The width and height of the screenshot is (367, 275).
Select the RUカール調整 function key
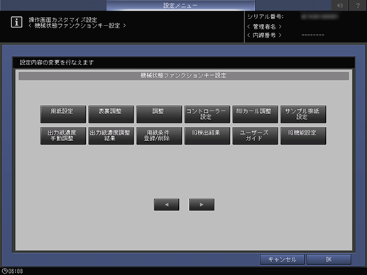point(255,114)
